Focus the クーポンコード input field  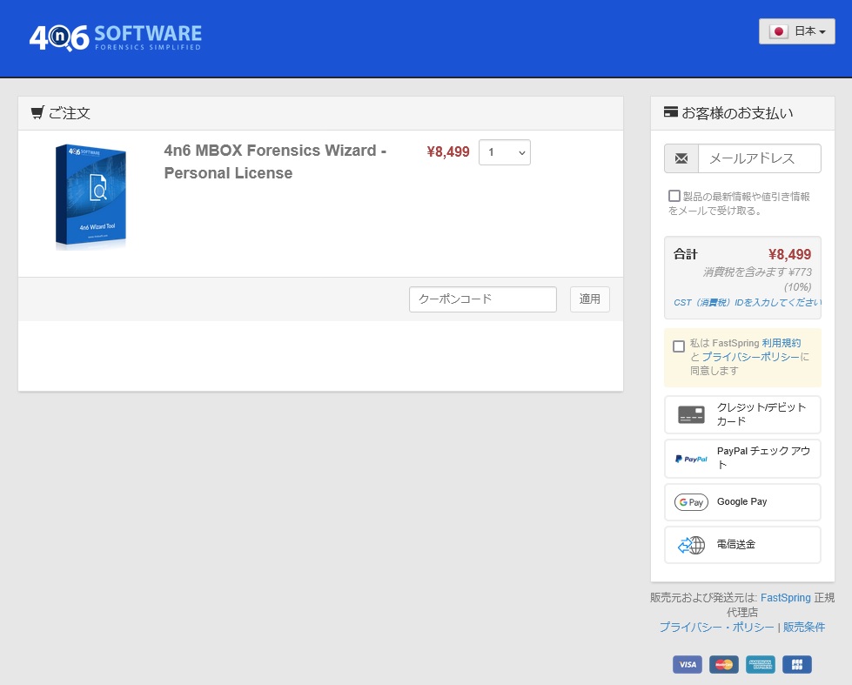tap(482, 299)
